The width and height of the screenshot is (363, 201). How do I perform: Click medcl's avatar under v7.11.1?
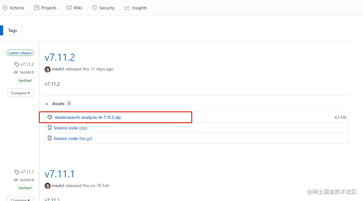pyautogui.click(x=48, y=186)
